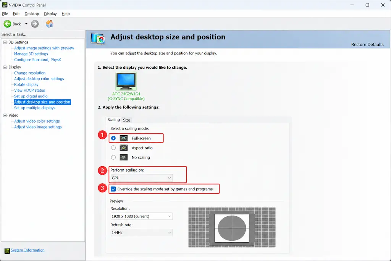
Task: Select the Aspect ratio radio button
Action: (113, 148)
